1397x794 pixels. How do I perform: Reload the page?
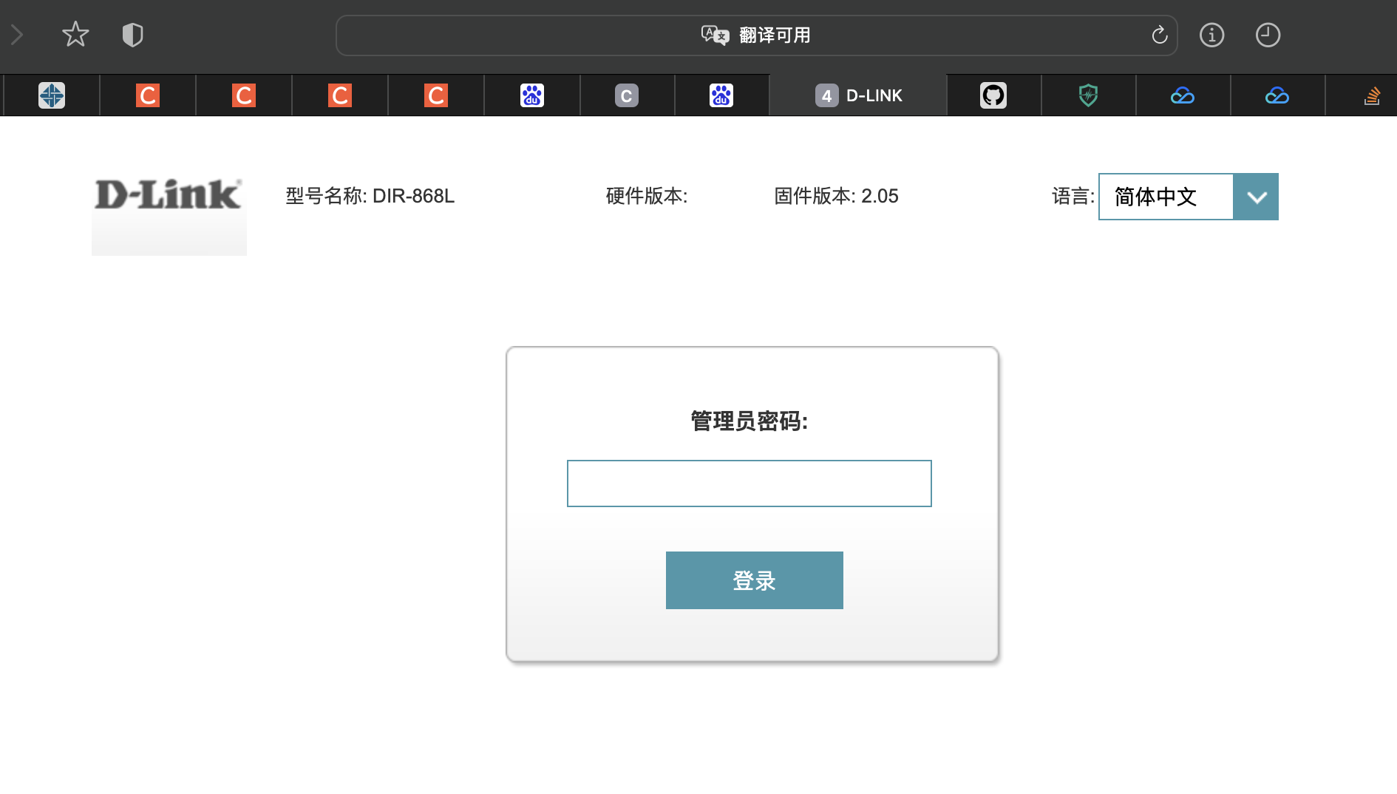pos(1159,35)
